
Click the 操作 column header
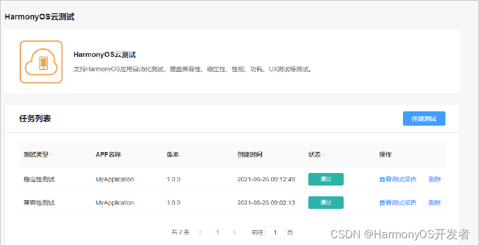(x=385, y=155)
